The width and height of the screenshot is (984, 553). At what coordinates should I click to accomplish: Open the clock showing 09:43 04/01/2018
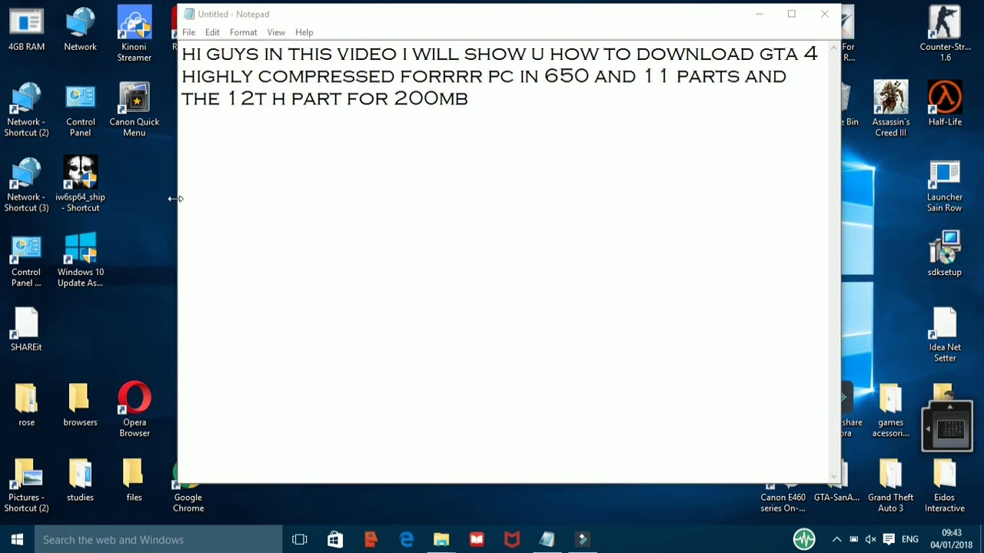[952, 539]
